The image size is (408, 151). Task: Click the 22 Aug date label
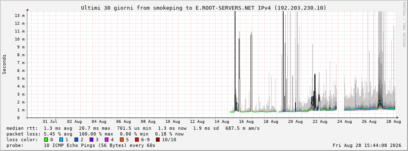pos(320,121)
